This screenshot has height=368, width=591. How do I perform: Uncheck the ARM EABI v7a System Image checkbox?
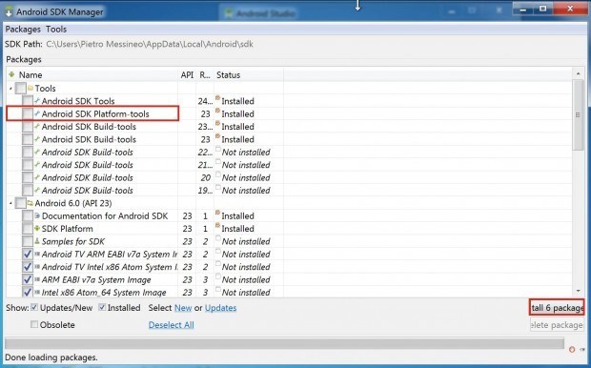coord(28,279)
